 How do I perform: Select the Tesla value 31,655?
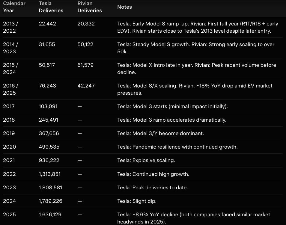coord(47,44)
